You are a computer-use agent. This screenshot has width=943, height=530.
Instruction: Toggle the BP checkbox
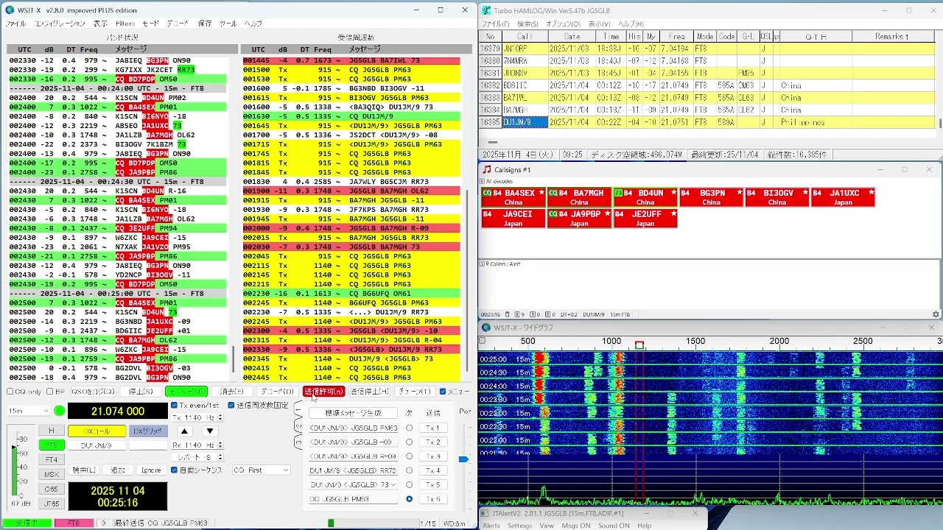tap(52, 392)
